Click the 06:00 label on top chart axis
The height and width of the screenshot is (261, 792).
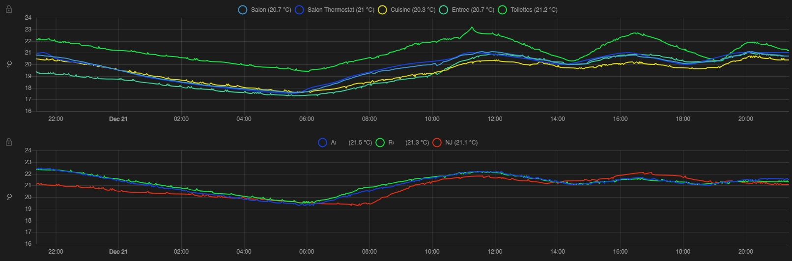pyautogui.click(x=307, y=119)
